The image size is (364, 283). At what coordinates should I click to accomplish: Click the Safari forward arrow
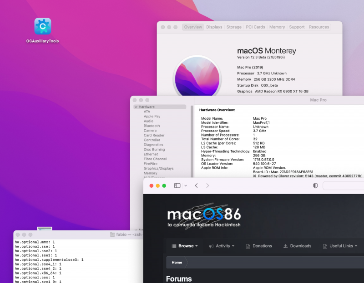click(x=207, y=185)
